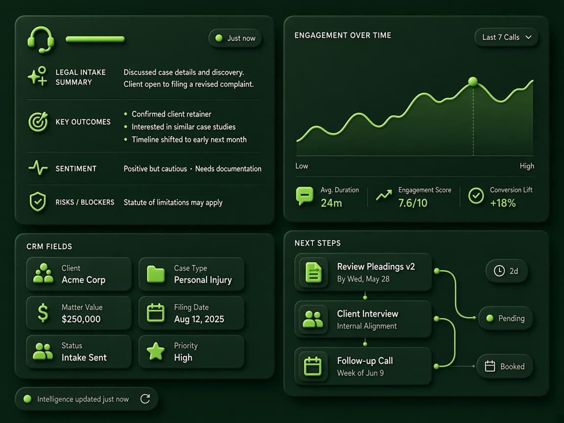
Task: Click the Confirmed client retainer outcome
Action: (x=171, y=114)
